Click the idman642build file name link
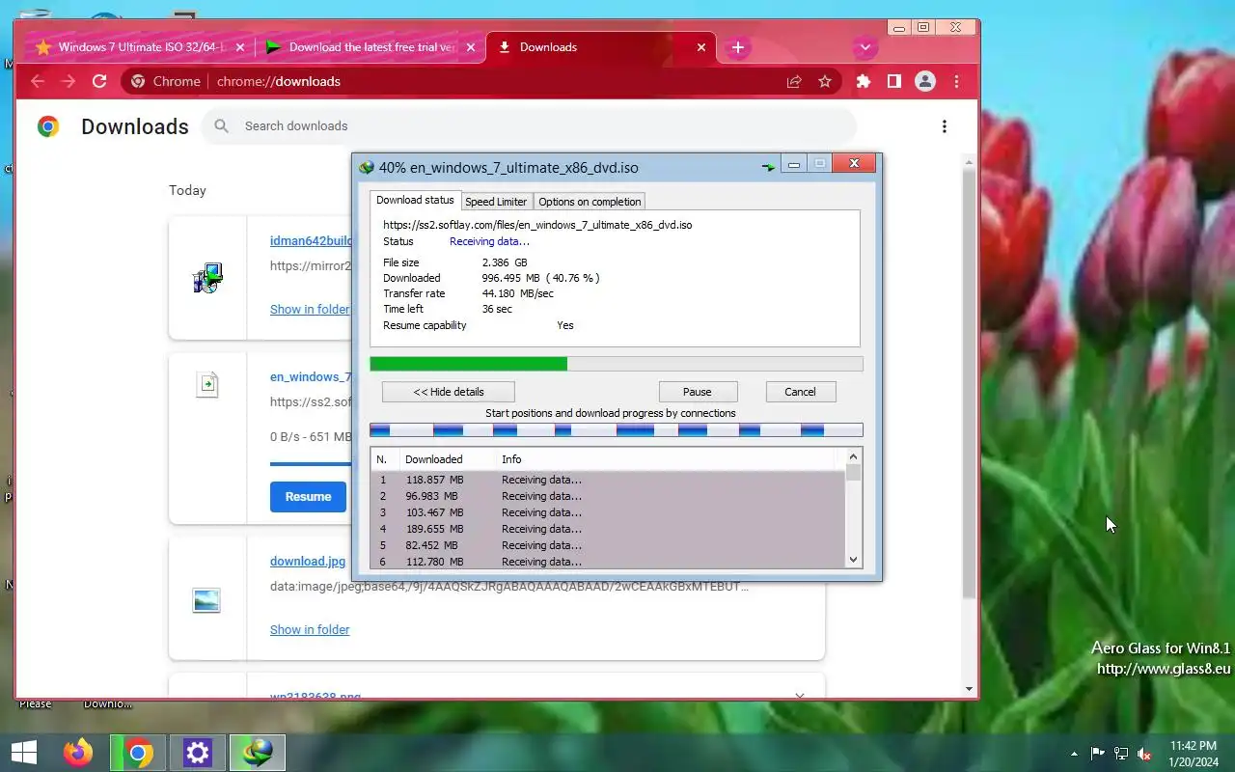Viewport: 1235px width, 772px height. click(311, 241)
